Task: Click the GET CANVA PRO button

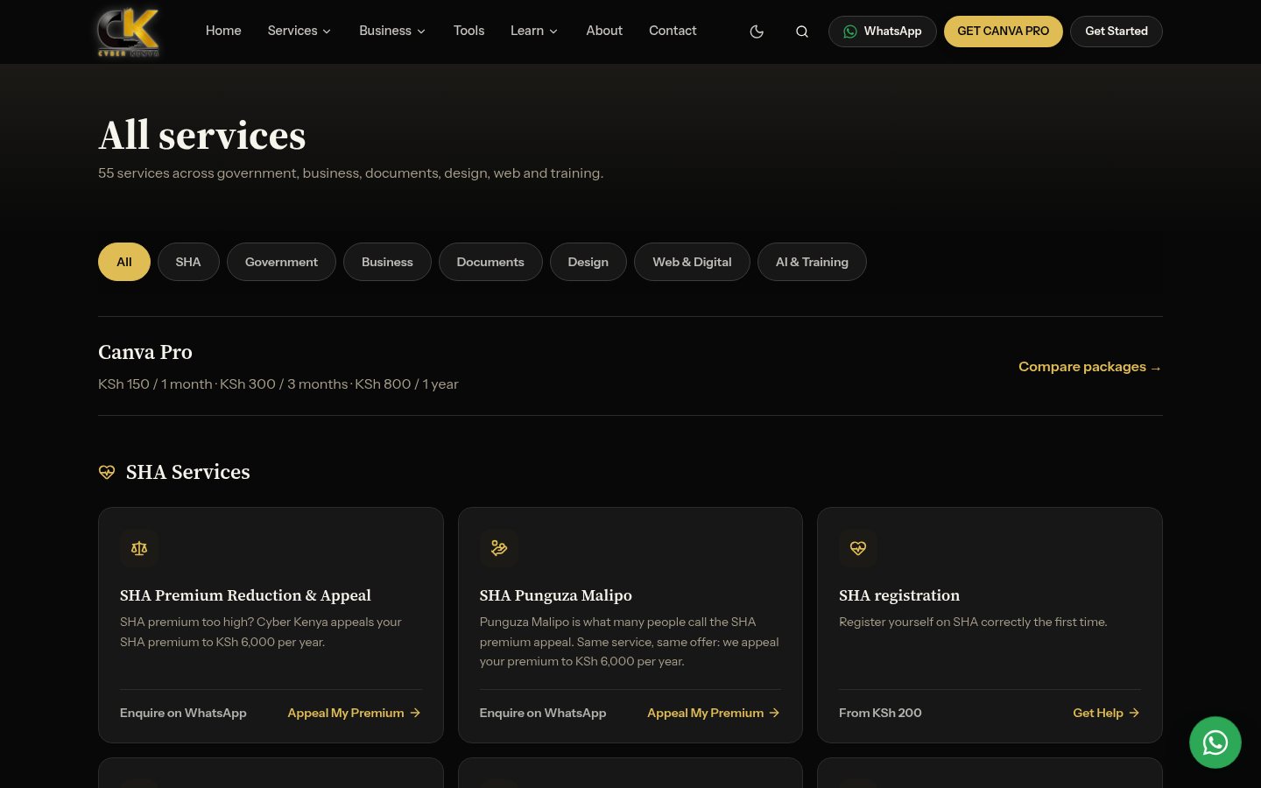Action: click(x=1003, y=32)
